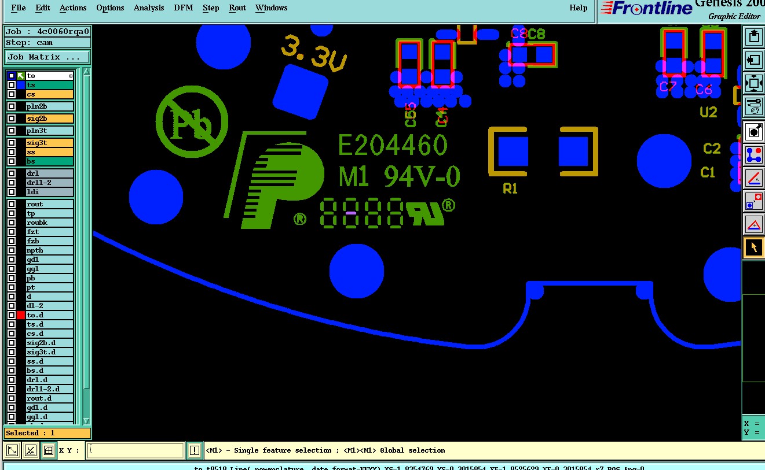Select the 'rout.d' layer name
The image size is (765, 470).
[49, 398]
